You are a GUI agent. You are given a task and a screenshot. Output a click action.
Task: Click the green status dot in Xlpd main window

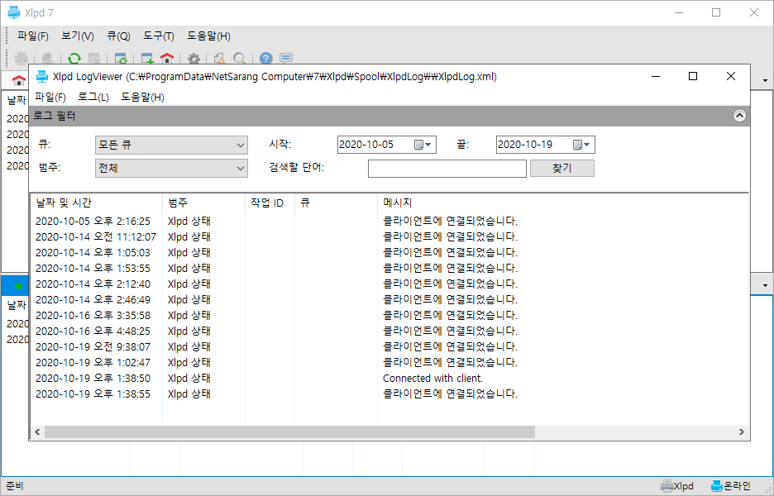coord(19,286)
